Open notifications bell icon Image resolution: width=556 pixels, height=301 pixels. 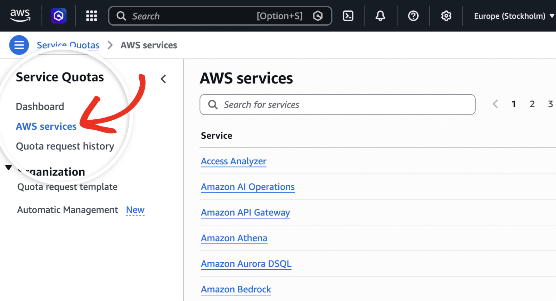(x=381, y=16)
